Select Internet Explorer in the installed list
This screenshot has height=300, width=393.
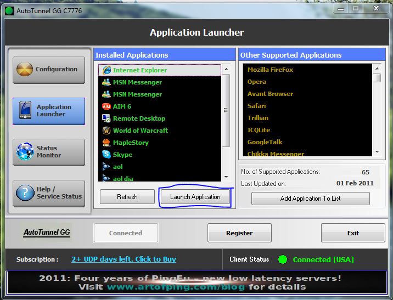pyautogui.click(x=160, y=70)
